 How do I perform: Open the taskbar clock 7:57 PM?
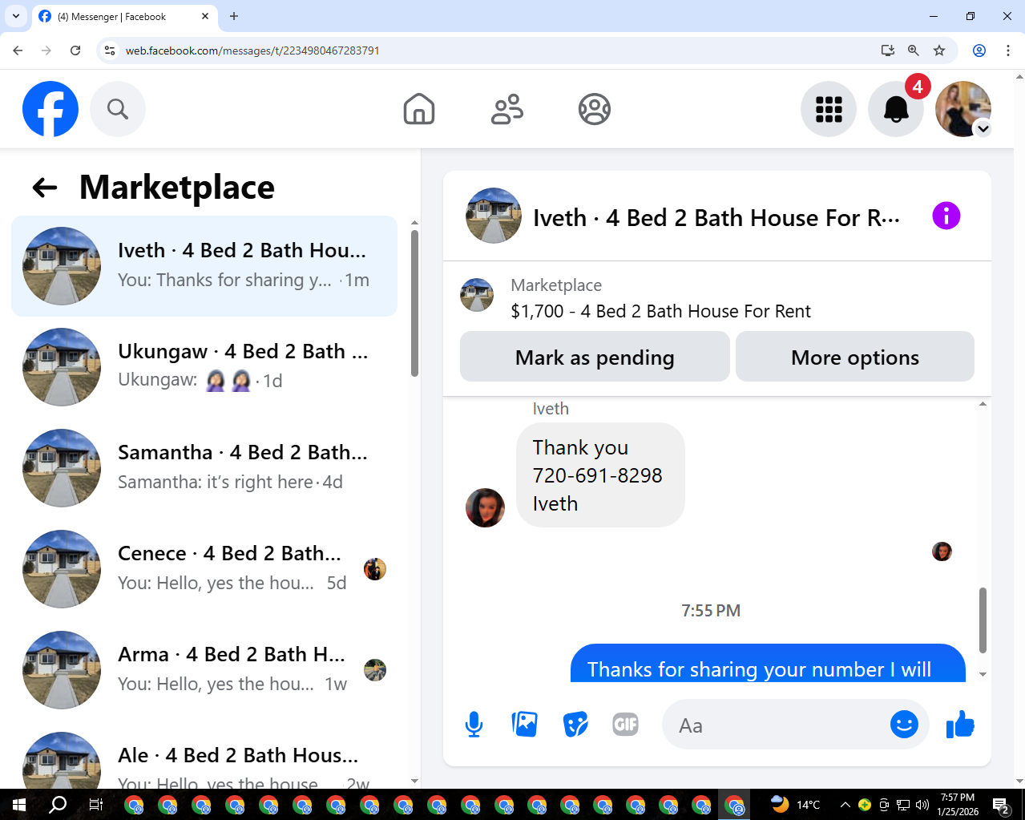click(958, 805)
